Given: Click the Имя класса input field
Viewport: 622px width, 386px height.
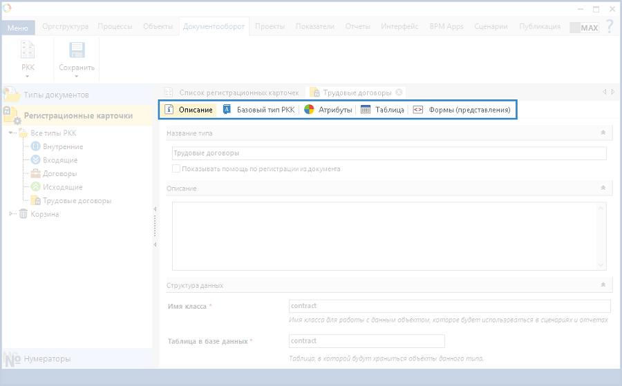Looking at the screenshot, I should tap(449, 306).
